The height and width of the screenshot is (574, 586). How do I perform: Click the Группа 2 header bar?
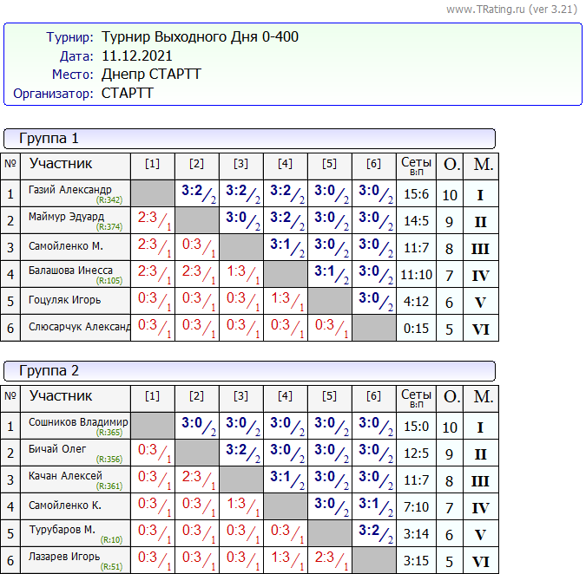click(249, 371)
